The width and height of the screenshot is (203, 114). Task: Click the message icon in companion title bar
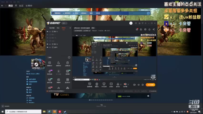click(x=136, y=23)
